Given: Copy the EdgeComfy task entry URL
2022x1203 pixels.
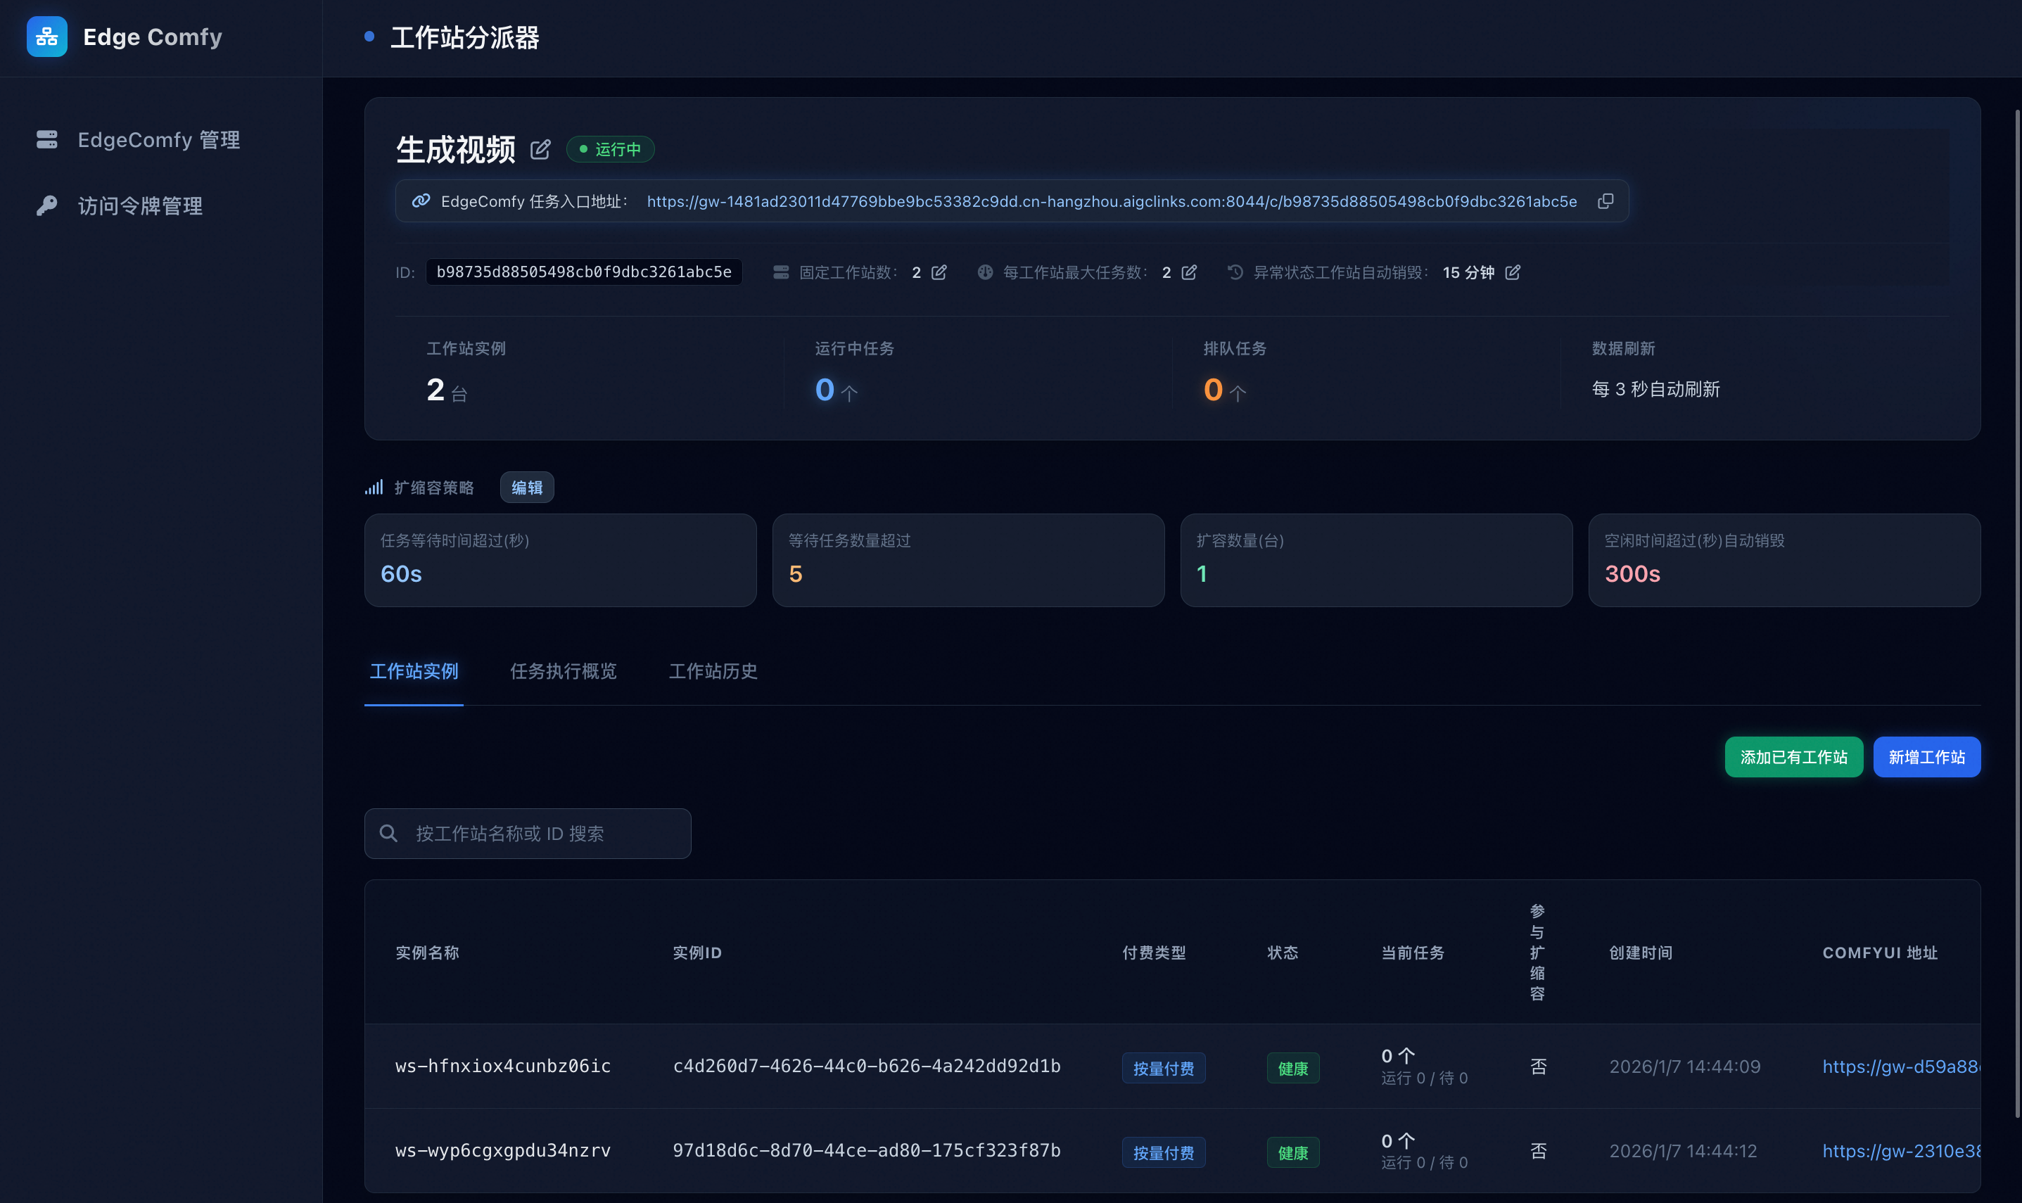Looking at the screenshot, I should [1605, 201].
